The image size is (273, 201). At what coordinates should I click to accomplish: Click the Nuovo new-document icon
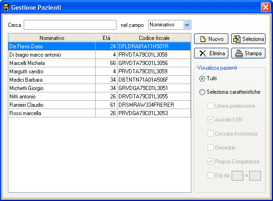coord(203,39)
